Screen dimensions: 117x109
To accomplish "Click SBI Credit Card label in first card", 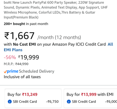I will point(25,102).
